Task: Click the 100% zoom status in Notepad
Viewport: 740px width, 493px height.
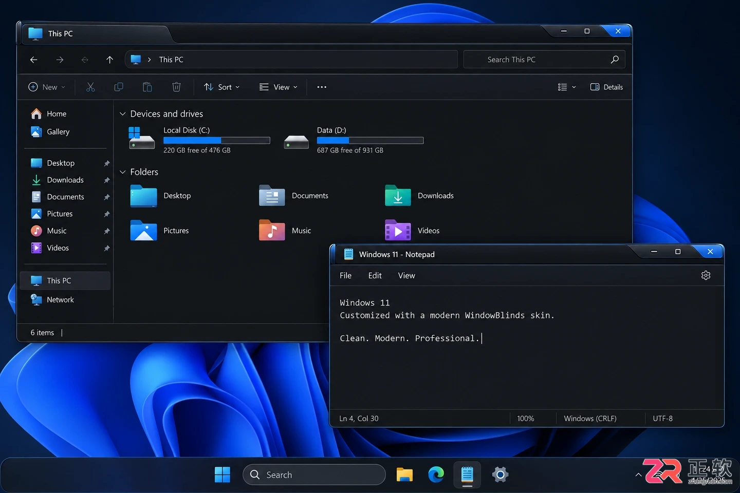Action: click(526, 419)
